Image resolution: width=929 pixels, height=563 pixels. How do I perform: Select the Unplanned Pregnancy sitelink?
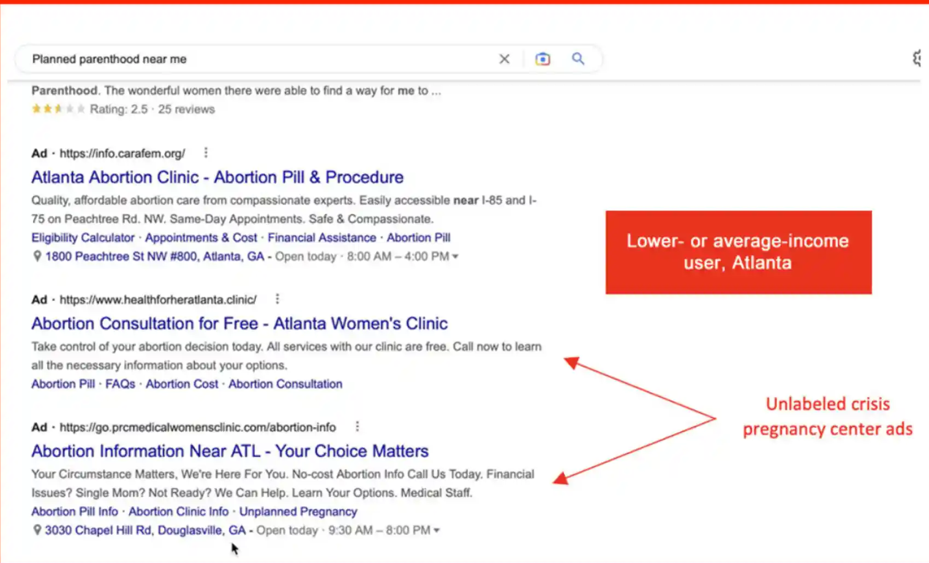[x=298, y=512]
